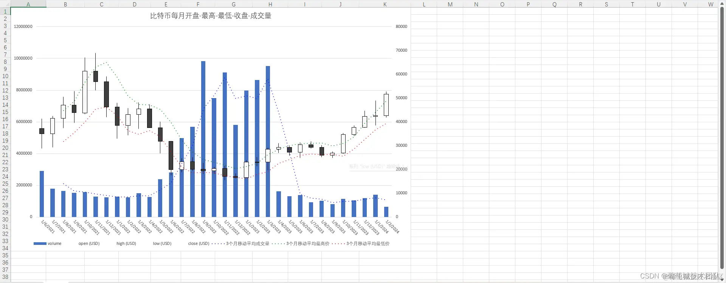Select column H header

click(270, 5)
